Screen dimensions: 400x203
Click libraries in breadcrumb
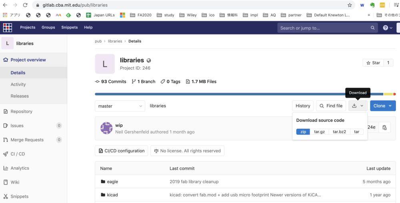click(x=115, y=41)
